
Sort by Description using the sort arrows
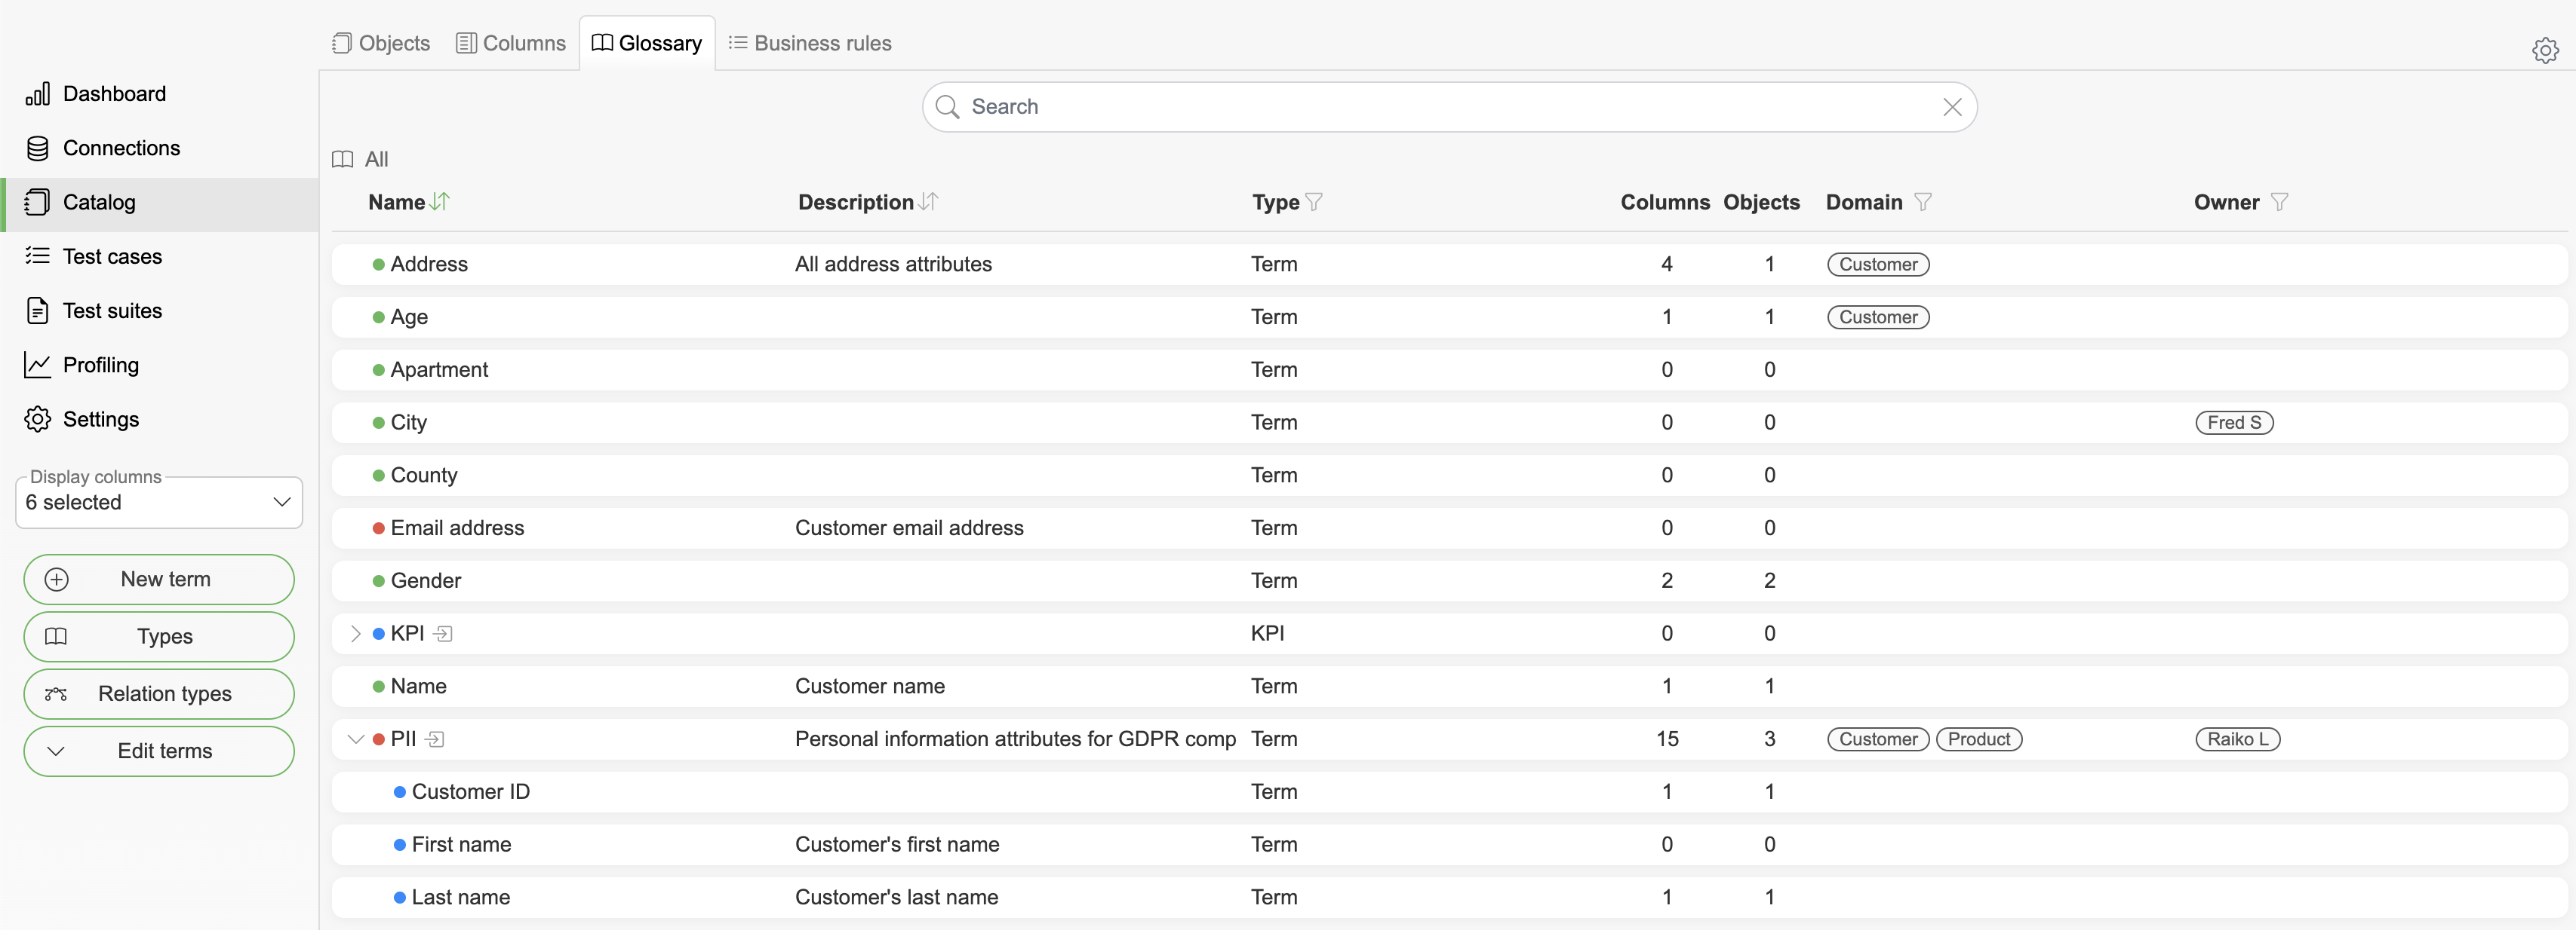point(928,202)
